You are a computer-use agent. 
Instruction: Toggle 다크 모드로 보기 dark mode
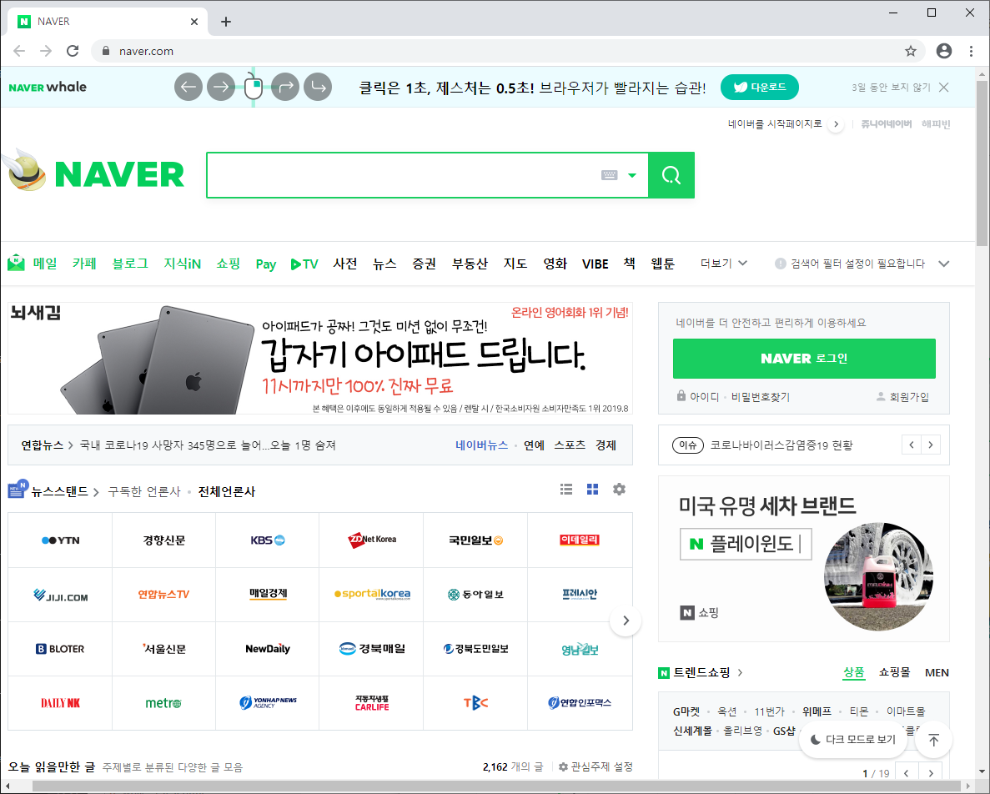click(853, 739)
